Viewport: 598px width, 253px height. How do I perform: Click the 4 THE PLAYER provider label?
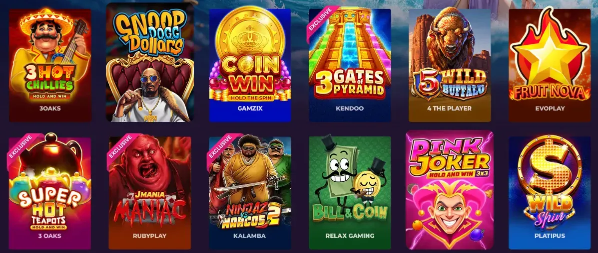[x=449, y=109]
